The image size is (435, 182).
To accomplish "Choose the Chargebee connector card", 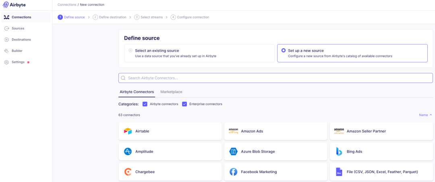I will tap(170, 172).
